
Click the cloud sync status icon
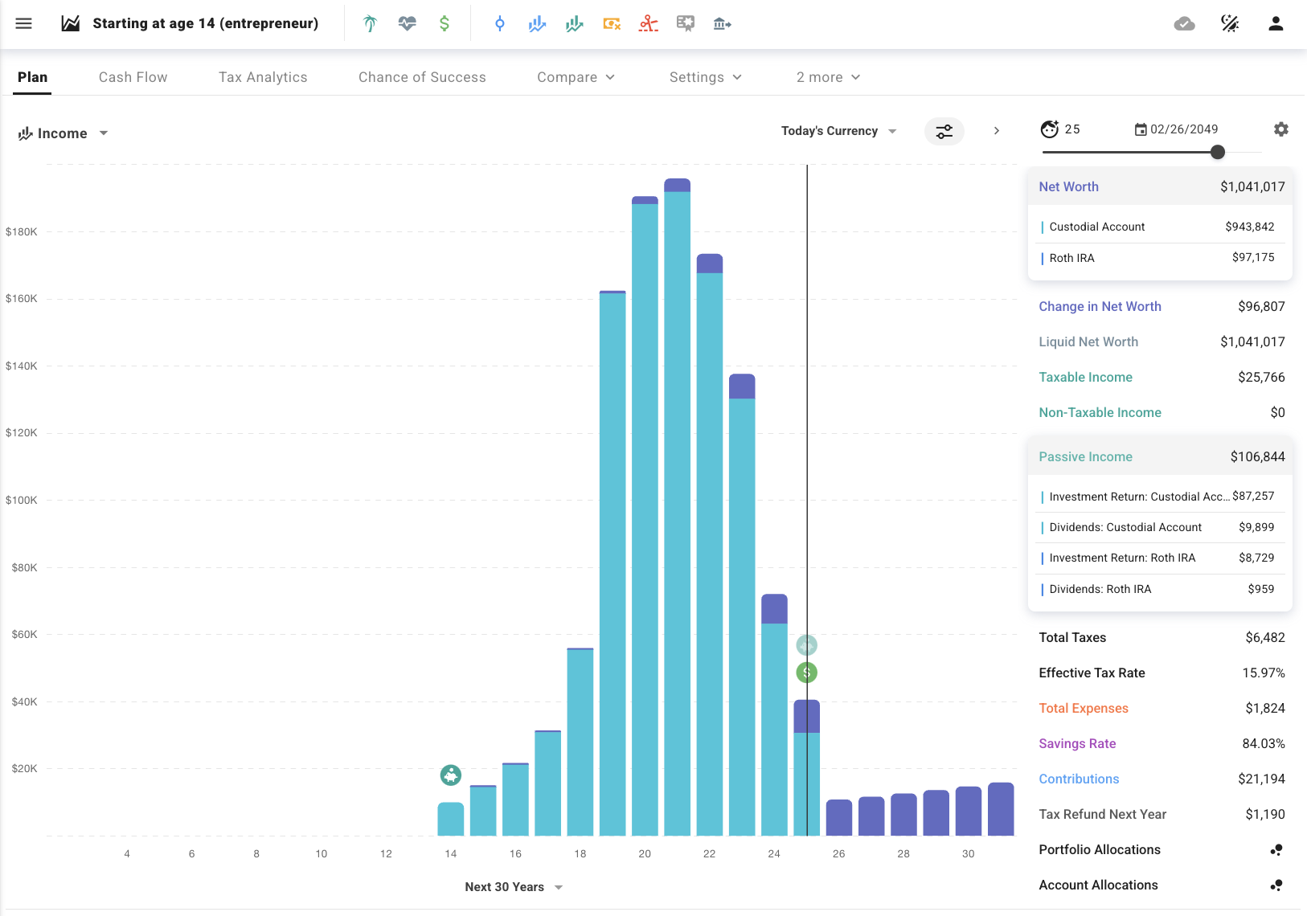click(x=1184, y=24)
